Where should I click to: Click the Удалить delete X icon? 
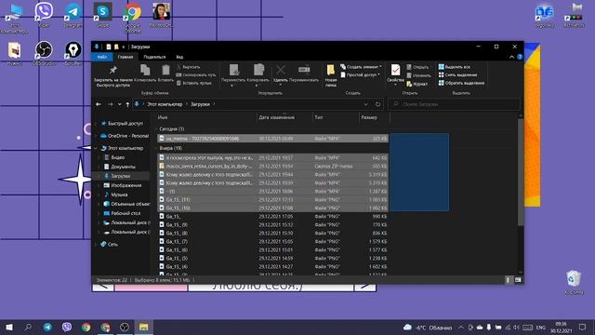click(281, 70)
